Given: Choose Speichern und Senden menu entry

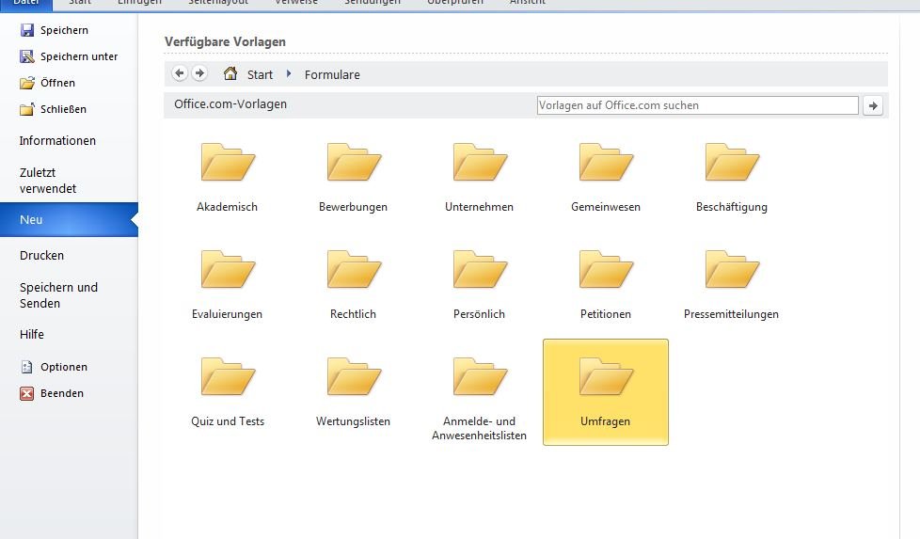Looking at the screenshot, I should tap(58, 295).
